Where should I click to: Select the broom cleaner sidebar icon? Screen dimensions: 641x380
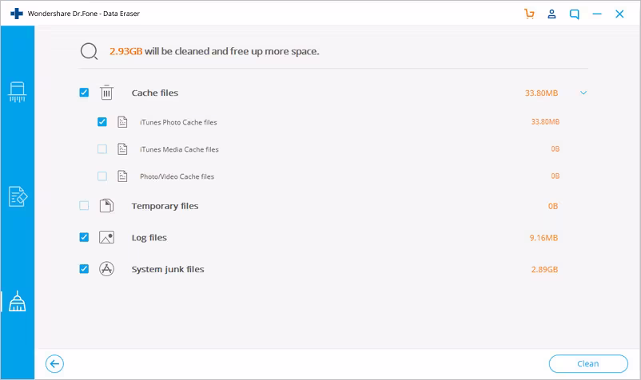click(17, 301)
